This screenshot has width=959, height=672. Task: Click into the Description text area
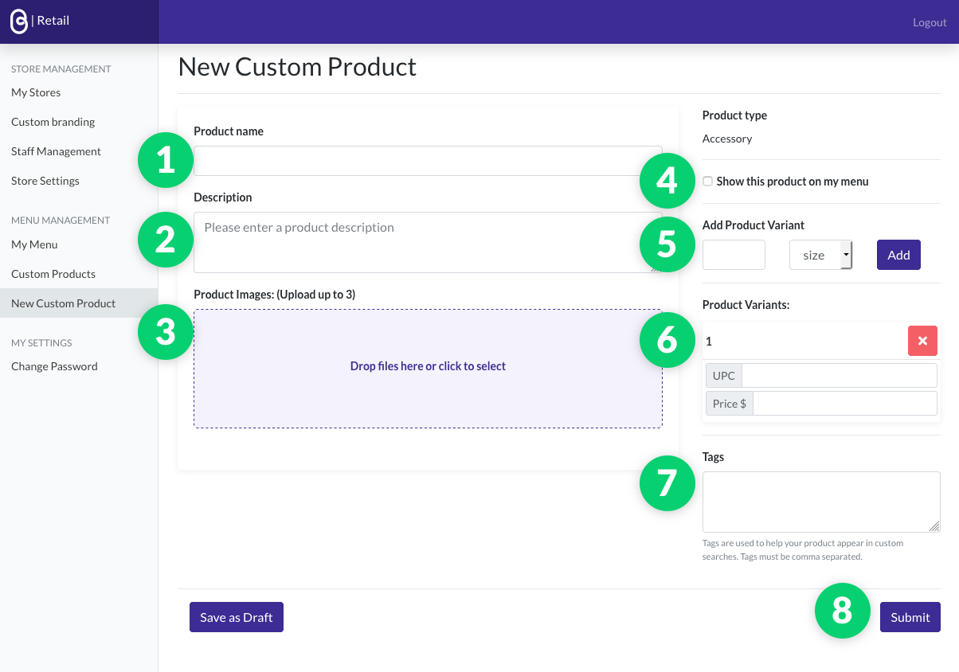click(428, 242)
